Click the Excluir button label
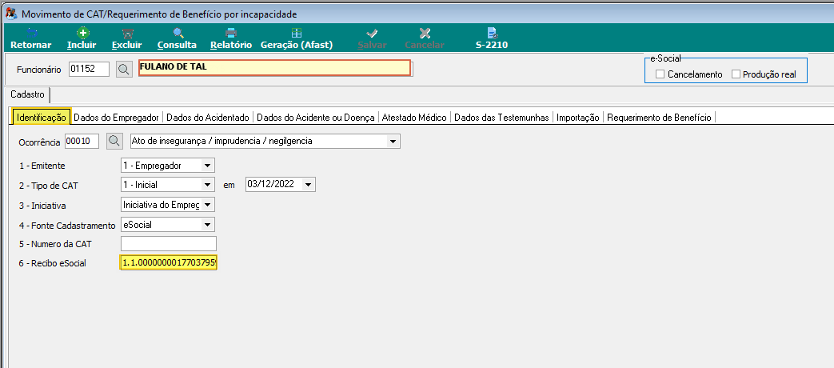Viewport: 834px width, 368px height. click(127, 45)
